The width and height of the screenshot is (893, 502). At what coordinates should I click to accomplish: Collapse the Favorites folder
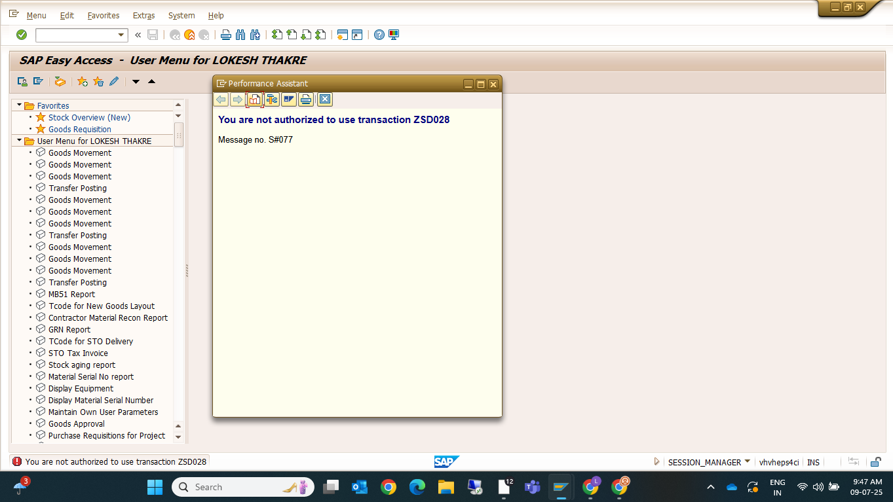pyautogui.click(x=20, y=105)
